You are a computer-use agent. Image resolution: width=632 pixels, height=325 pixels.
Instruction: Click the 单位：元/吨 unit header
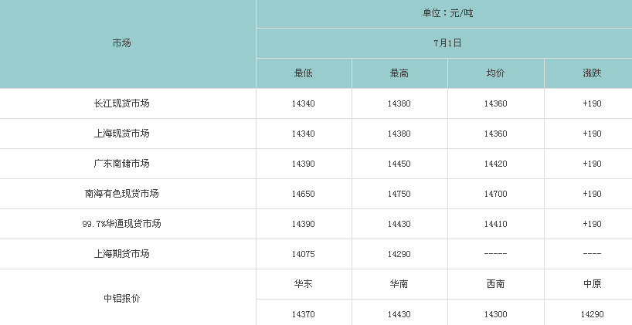click(x=447, y=13)
